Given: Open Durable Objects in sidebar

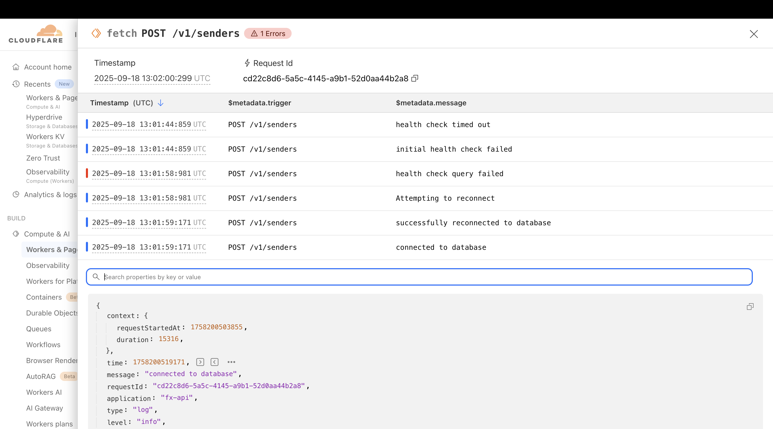Looking at the screenshot, I should [52, 313].
